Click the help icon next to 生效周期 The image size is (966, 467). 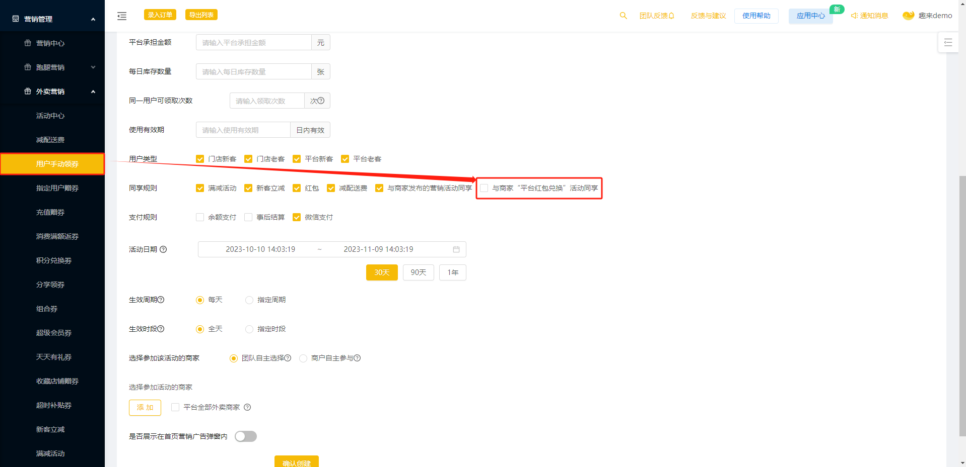(161, 300)
